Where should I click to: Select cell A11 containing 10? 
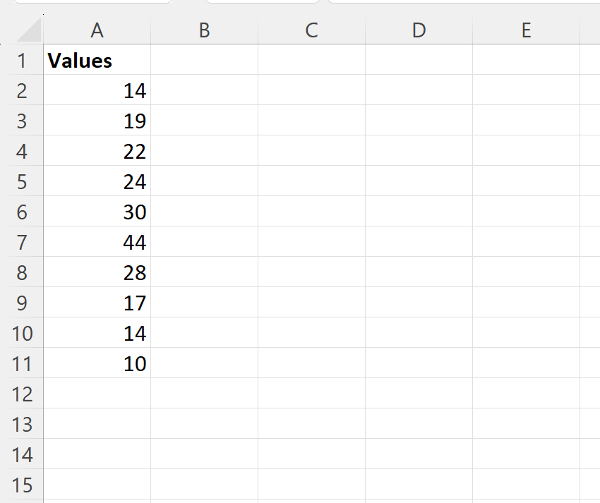pyautogui.click(x=97, y=363)
